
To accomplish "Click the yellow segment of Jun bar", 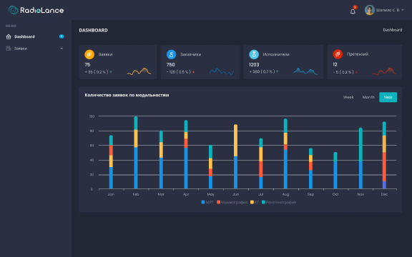I will (x=236, y=141).
